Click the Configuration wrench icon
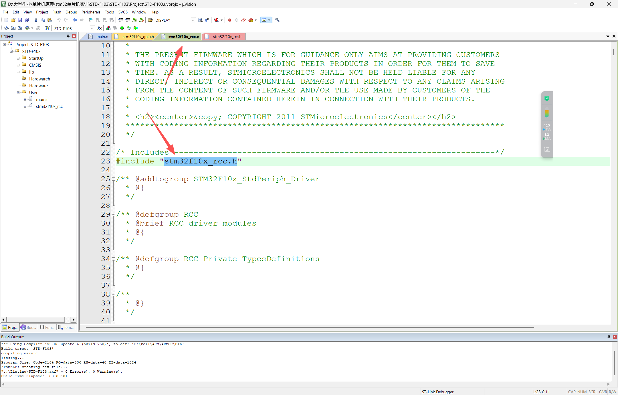Screen dimensions: 618x395 coord(277,20)
